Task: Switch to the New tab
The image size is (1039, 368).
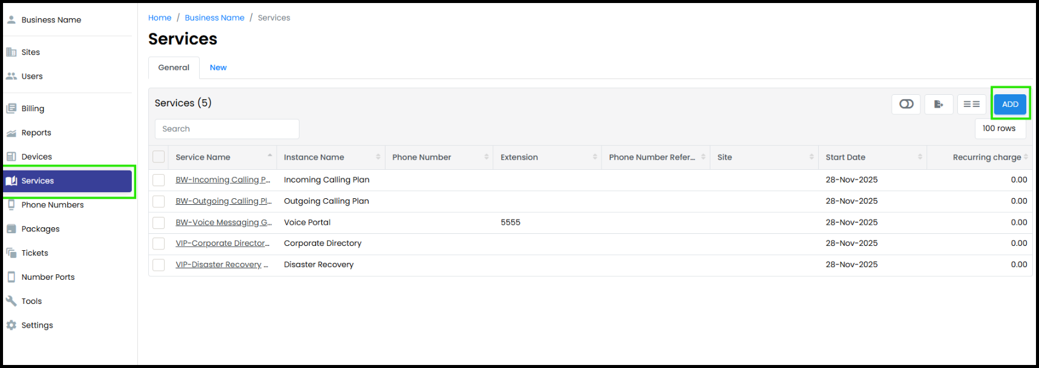Action: pos(218,68)
